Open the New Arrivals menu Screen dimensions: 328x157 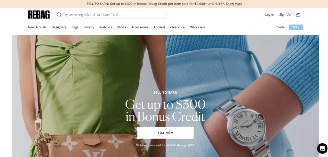[37, 27]
